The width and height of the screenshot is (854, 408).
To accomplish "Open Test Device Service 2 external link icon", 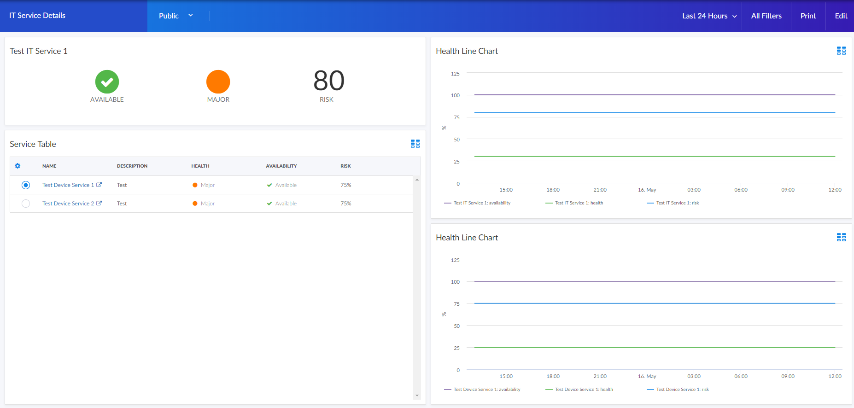I will 99,203.
